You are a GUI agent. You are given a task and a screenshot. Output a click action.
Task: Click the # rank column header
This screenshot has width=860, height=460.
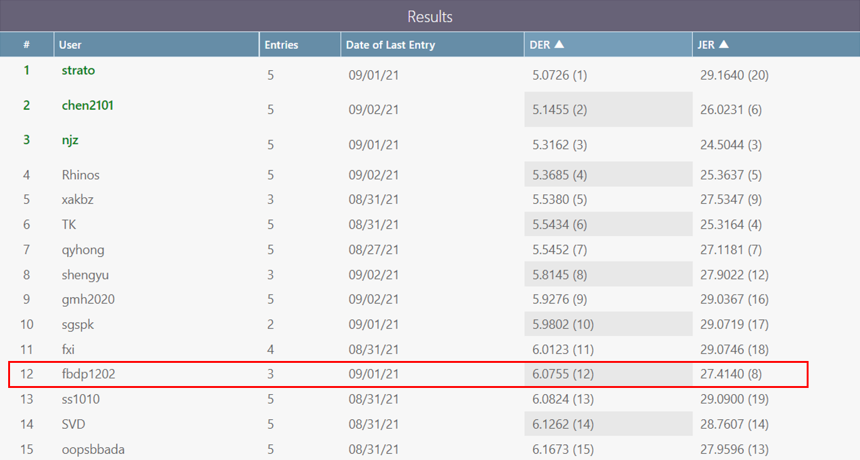click(26, 45)
